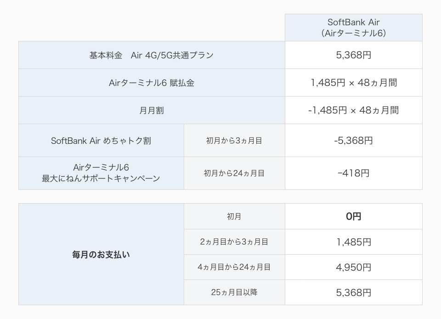Click the 初月から24ヵ月目 period cell
Viewport: 441px width, 319px height.
[234, 173]
